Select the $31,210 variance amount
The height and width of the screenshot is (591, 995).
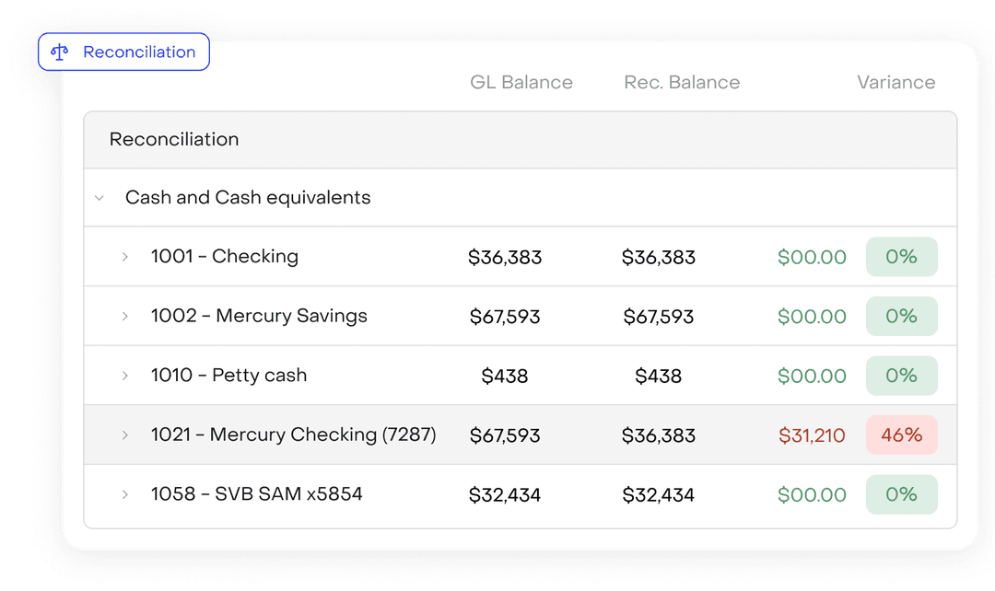point(812,435)
